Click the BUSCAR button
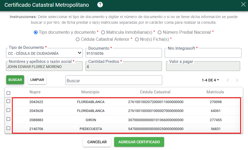 tap(15, 80)
